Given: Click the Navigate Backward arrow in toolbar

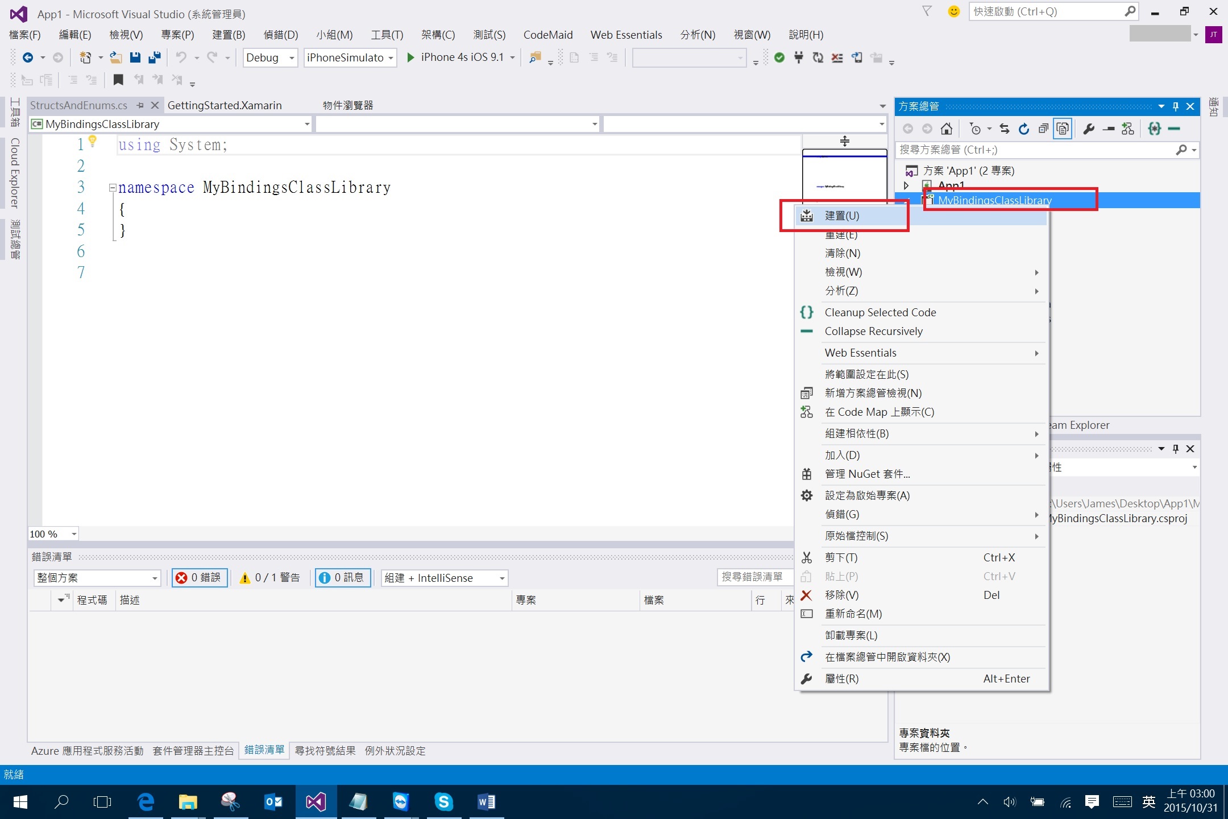Looking at the screenshot, I should point(27,57).
